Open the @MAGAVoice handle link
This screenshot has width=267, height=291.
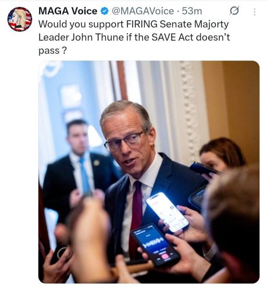click(x=143, y=11)
